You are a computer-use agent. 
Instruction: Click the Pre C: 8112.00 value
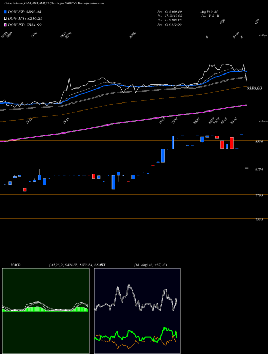[x=169, y=25]
